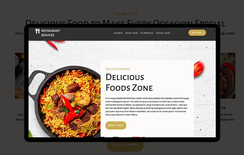Click the Shop Now button

(x=197, y=33)
